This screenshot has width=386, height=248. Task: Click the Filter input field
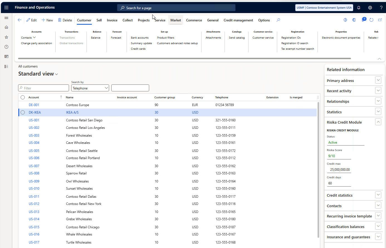click(43, 88)
